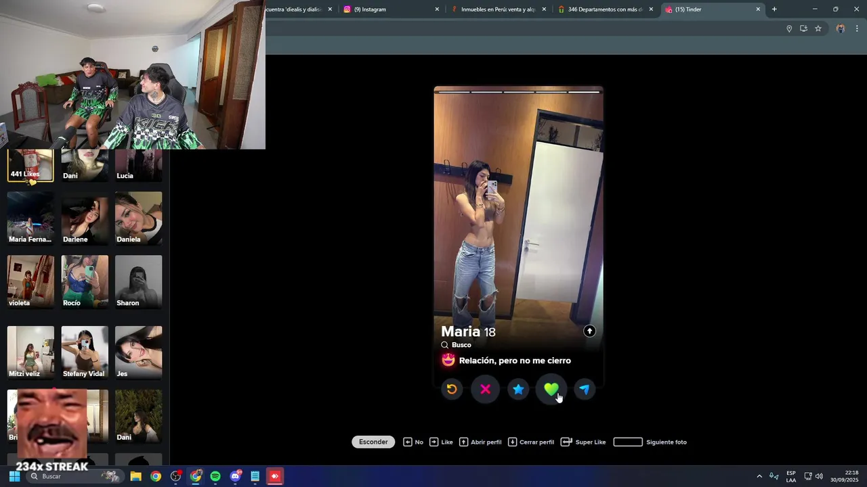The image size is (867, 487).
Task: Close the Instagram tab
Action: pos(437,9)
